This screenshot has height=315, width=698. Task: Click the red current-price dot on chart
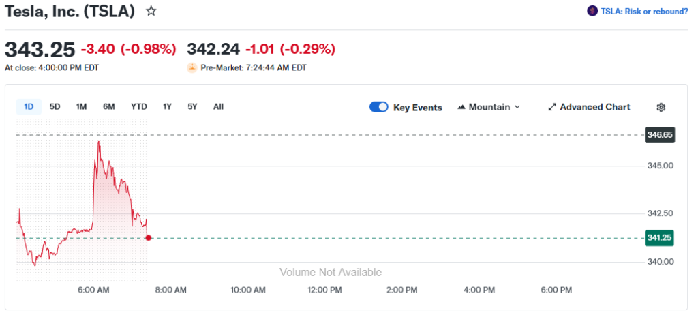point(149,238)
